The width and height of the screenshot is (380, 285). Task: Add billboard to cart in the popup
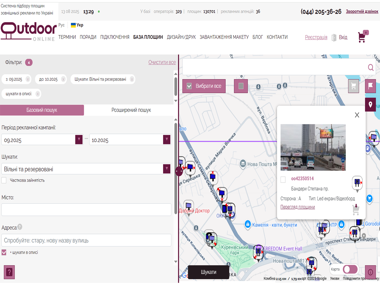click(356, 209)
